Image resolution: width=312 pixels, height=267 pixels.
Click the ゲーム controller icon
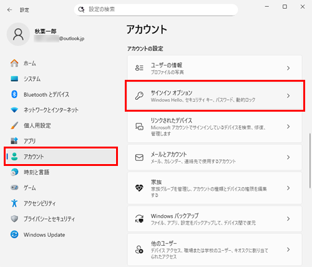click(14, 188)
